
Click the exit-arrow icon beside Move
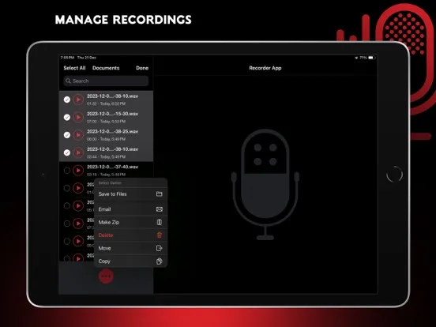click(x=159, y=248)
